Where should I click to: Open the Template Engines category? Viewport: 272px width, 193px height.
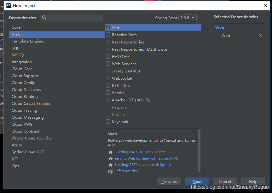coord(57,41)
